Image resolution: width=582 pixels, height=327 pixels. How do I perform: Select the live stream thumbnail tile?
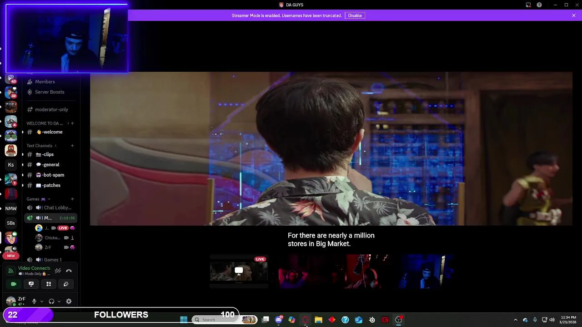239,271
